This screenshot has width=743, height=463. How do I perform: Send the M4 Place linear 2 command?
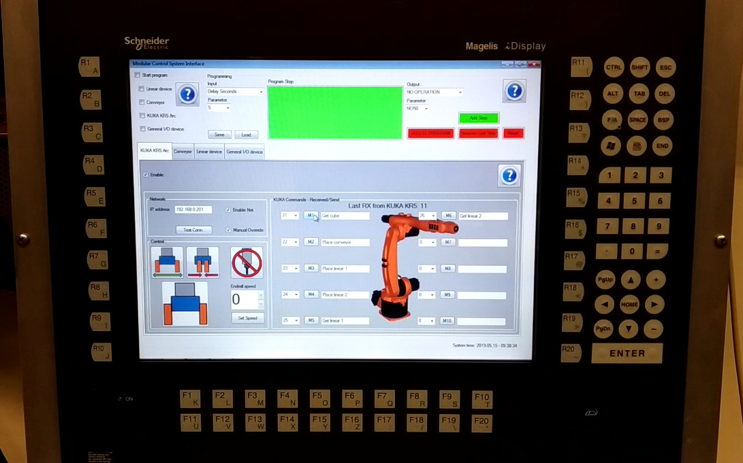pyautogui.click(x=311, y=294)
